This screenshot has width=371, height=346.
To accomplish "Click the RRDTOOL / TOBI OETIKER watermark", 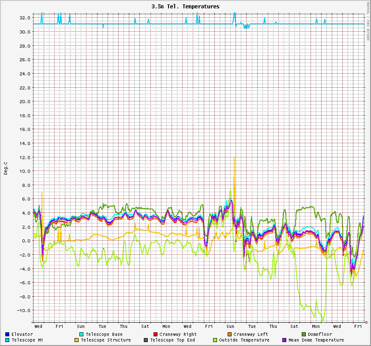I will [x=368, y=21].
